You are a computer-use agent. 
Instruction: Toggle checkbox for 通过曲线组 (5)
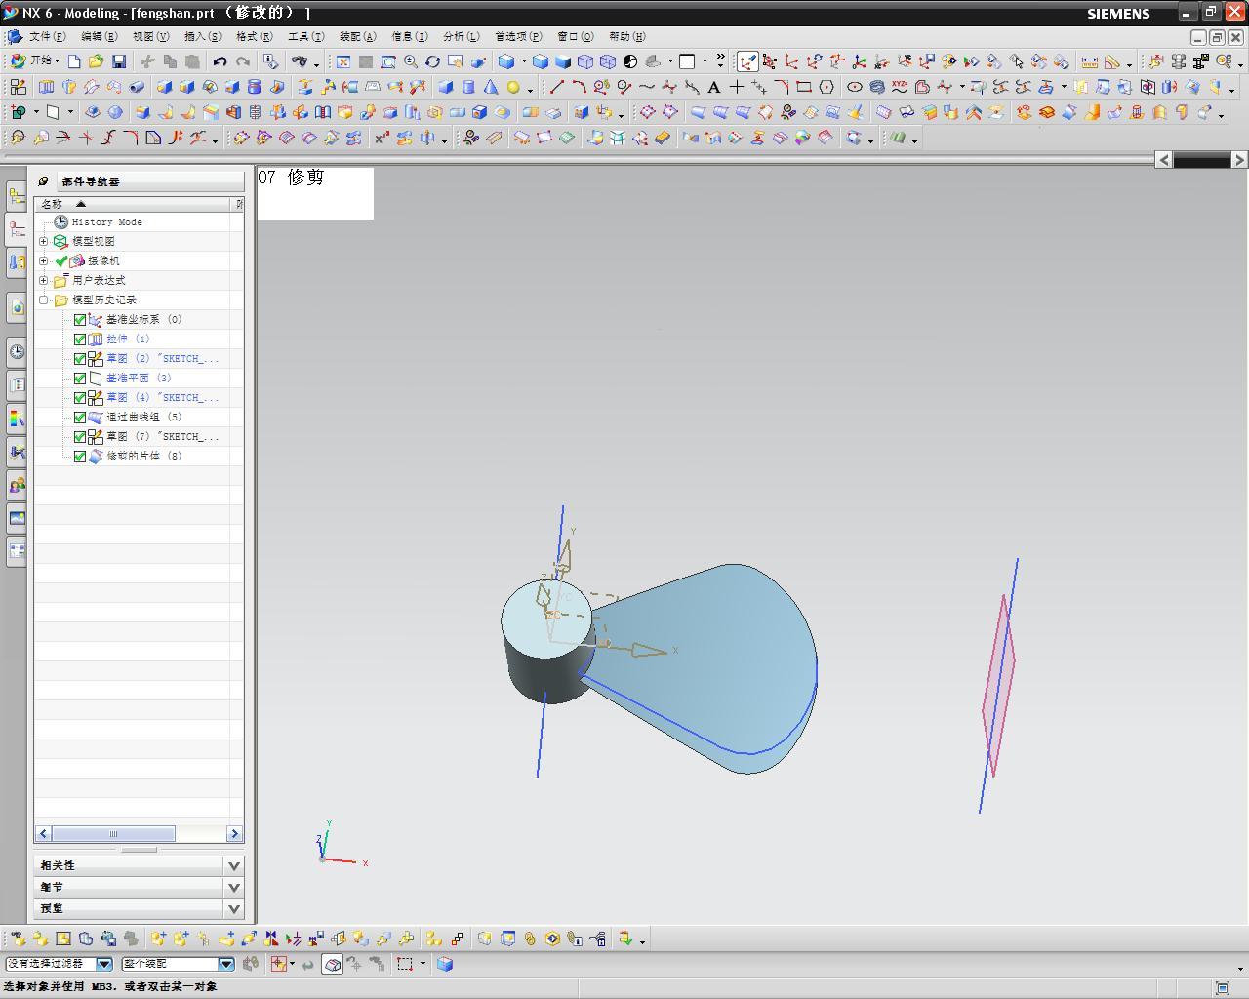pos(80,417)
